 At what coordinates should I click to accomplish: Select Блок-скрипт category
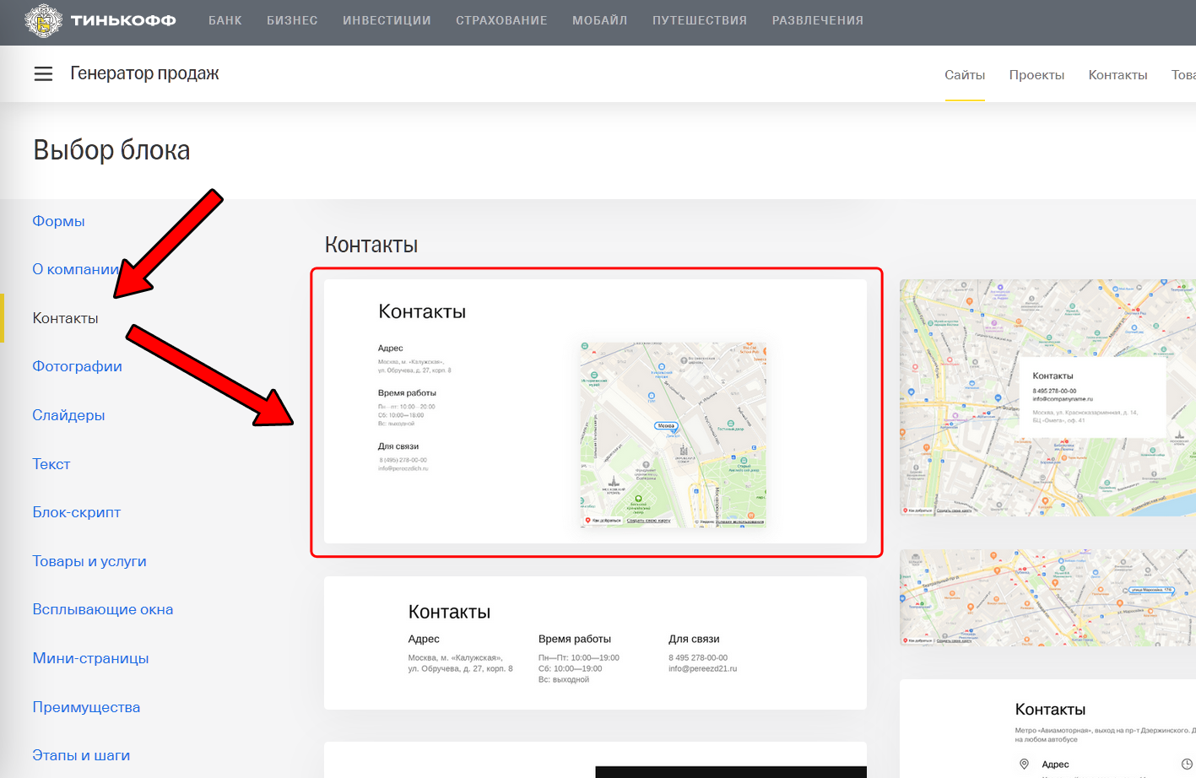point(76,512)
